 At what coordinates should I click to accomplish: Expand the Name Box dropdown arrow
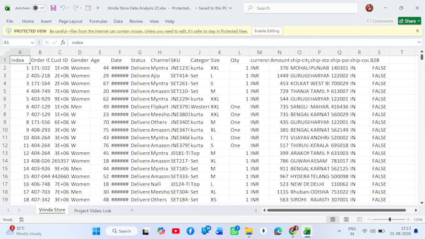pyautogui.click(x=32, y=42)
